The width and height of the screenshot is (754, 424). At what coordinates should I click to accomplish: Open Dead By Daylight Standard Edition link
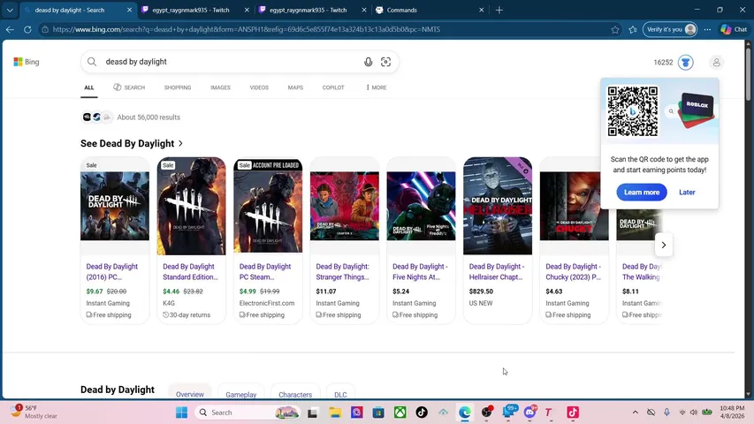coord(190,271)
